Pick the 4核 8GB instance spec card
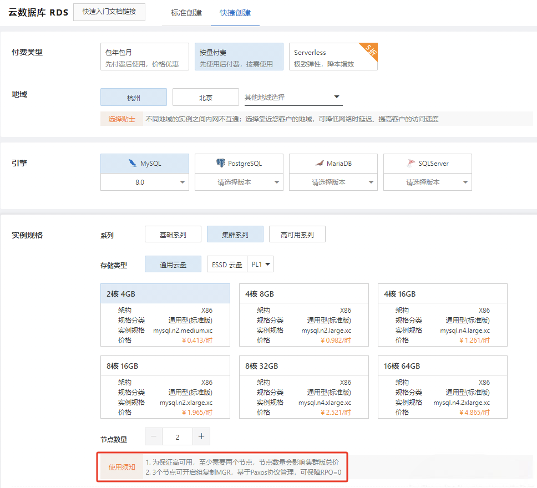 point(304,315)
